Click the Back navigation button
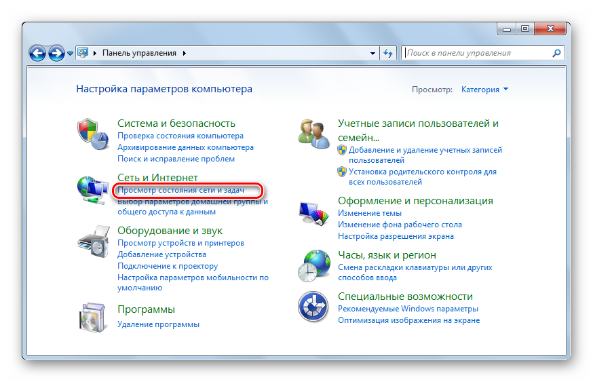This screenshot has height=382, width=593. pyautogui.click(x=38, y=53)
